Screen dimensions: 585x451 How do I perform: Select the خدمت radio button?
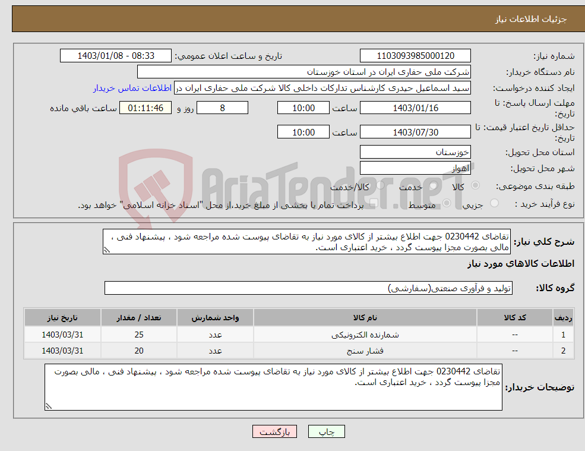click(434, 185)
